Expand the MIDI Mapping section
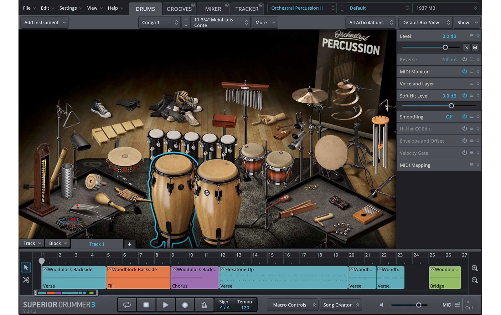 pyautogui.click(x=478, y=165)
